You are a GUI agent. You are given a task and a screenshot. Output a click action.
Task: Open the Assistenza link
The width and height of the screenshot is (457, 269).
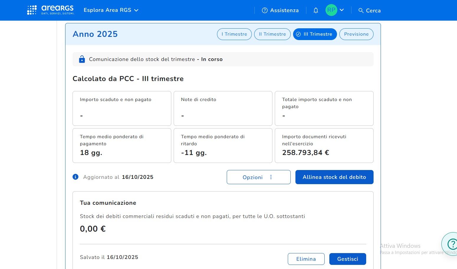pyautogui.click(x=284, y=10)
